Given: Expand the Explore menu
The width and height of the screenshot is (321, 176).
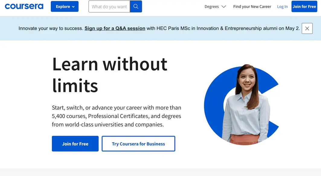Looking at the screenshot, I should (64, 6).
